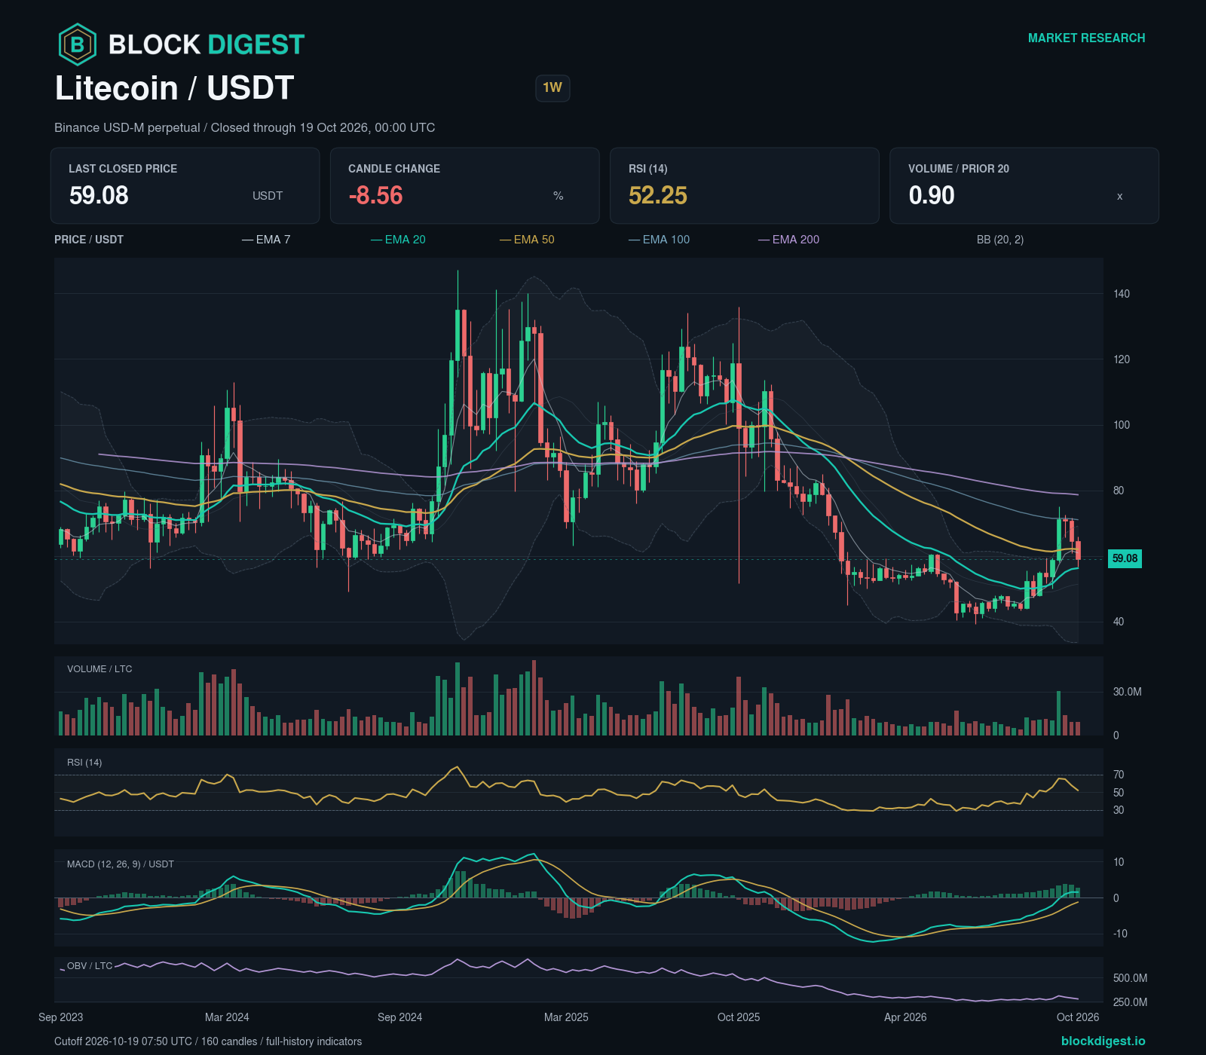The width and height of the screenshot is (1206, 1055).
Task: Click the 59.08 current price tag
Action: coord(1125,558)
